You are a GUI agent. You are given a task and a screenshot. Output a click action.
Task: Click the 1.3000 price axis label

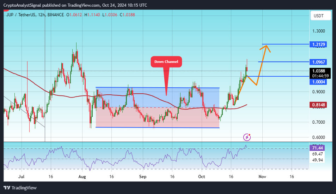[x=319, y=31]
